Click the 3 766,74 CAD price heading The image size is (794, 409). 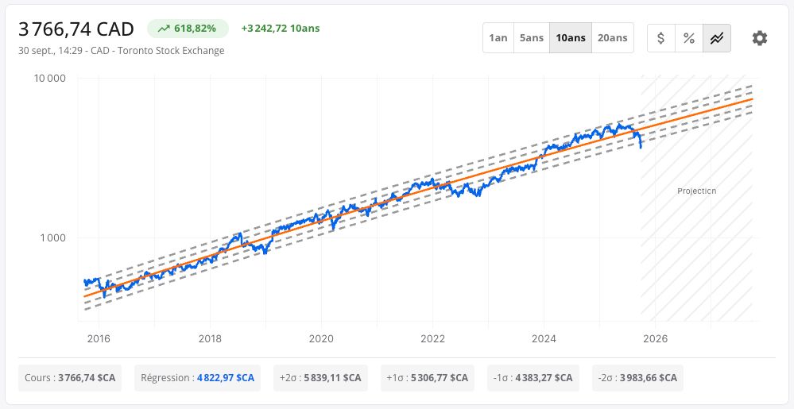click(x=76, y=29)
